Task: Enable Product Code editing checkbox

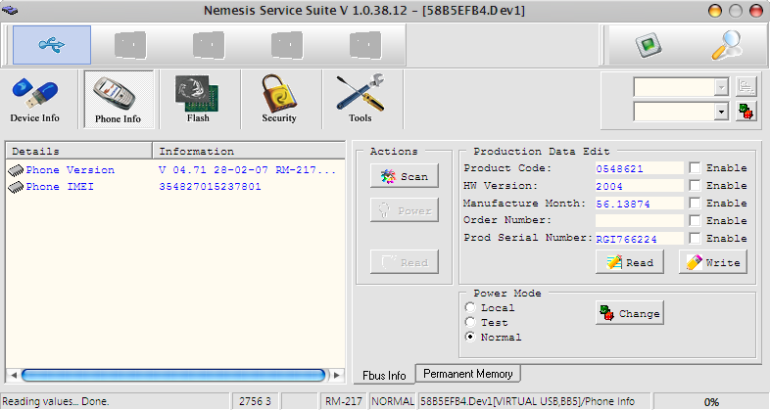Action: [x=695, y=168]
